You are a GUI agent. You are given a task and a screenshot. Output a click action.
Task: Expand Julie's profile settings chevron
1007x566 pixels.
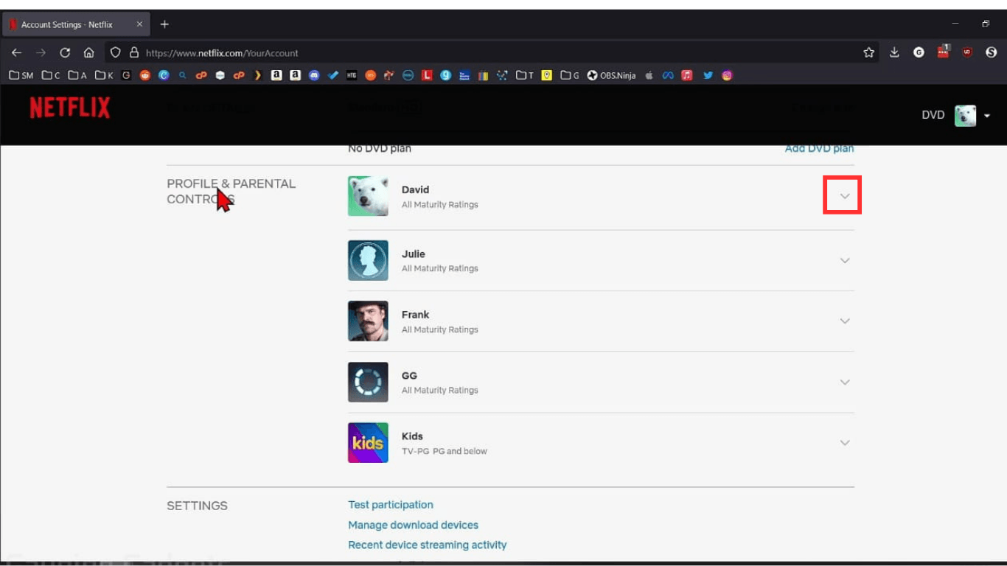point(845,260)
